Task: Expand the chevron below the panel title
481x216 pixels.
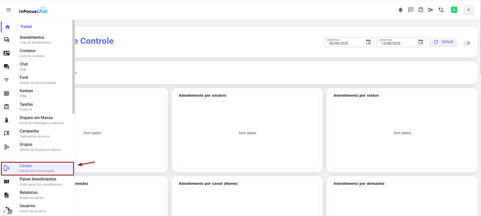Action: tap(76, 73)
